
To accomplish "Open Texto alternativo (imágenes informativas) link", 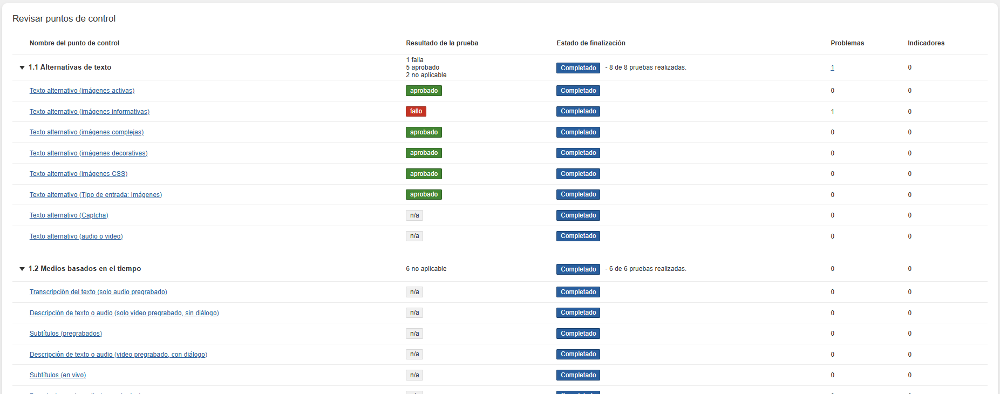I will (90, 112).
